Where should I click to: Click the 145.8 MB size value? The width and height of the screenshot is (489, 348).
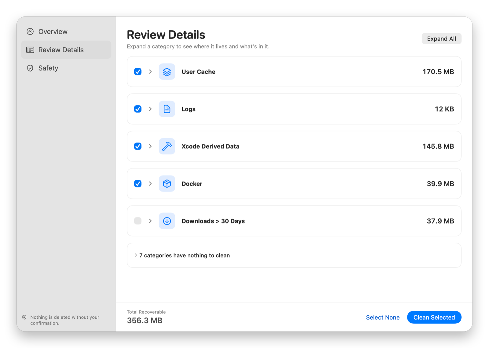pos(438,146)
